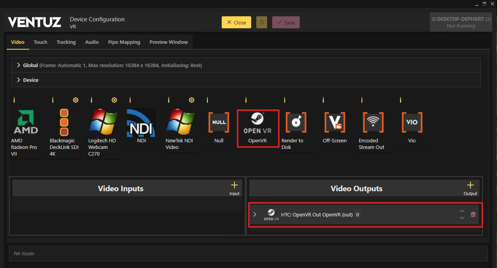
Task: Select the AMD Radeon Pro VII device icon
Action: [26, 122]
